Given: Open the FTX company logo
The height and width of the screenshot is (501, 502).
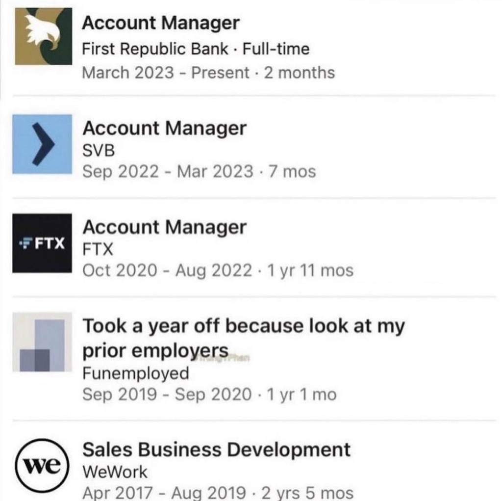Looking at the screenshot, I should coord(42,243).
